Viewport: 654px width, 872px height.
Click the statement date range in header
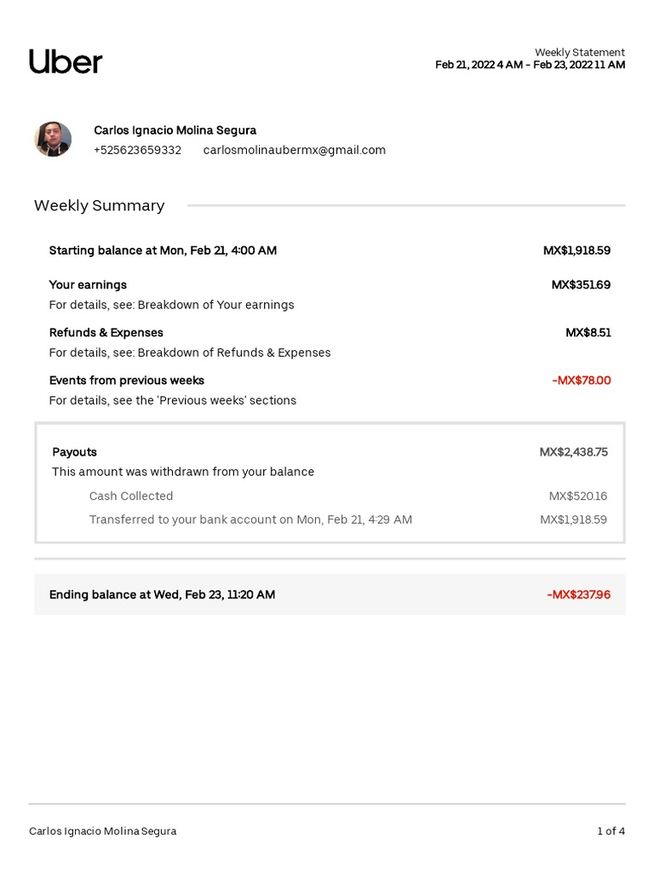[x=530, y=66]
